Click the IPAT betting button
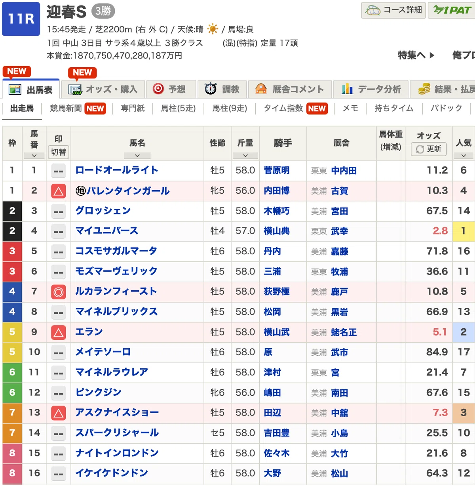Viewport: 475px width, 486px height. (x=452, y=10)
